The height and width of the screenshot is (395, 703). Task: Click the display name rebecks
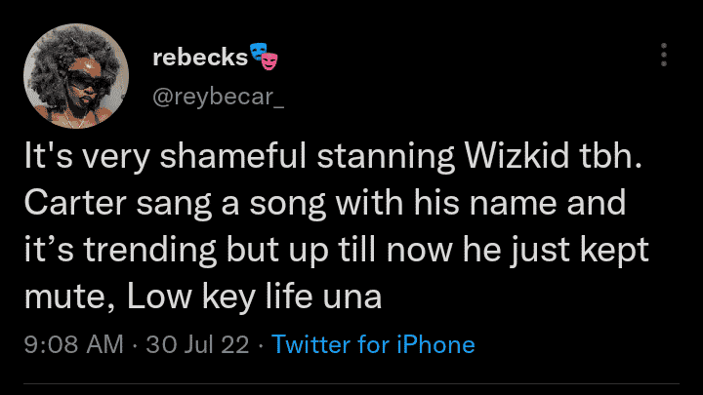click(199, 59)
